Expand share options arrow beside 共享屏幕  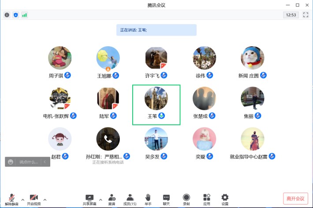click(x=100, y=198)
